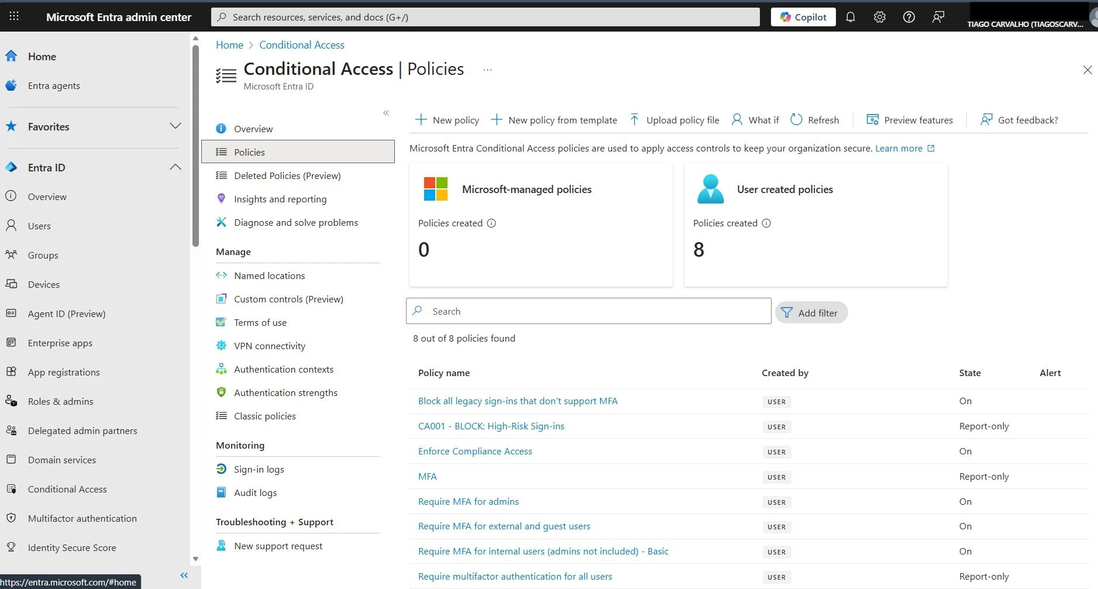1098x589 pixels.
Task: Click the policy Search field
Action: pos(588,311)
